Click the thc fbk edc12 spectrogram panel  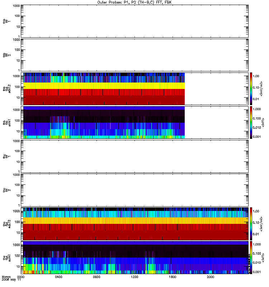[134, 224]
